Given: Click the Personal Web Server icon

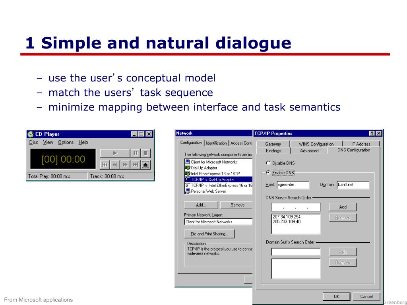Looking at the screenshot, I should coord(188,191).
